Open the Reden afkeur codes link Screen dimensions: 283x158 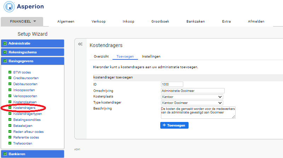point(28,131)
